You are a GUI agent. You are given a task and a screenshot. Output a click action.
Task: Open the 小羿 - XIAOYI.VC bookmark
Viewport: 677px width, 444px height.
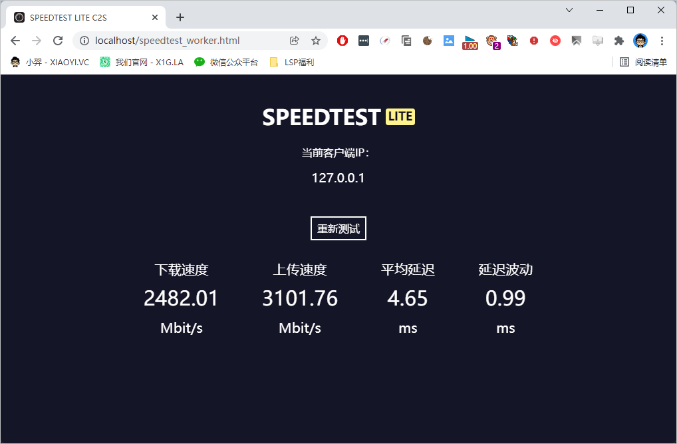pyautogui.click(x=50, y=63)
